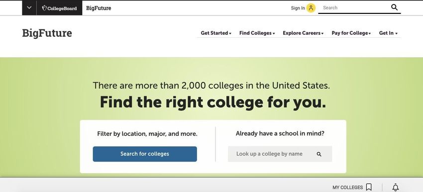The image size is (423, 192).
Task: Click magnifier icon in college name lookup
Action: pyautogui.click(x=319, y=154)
